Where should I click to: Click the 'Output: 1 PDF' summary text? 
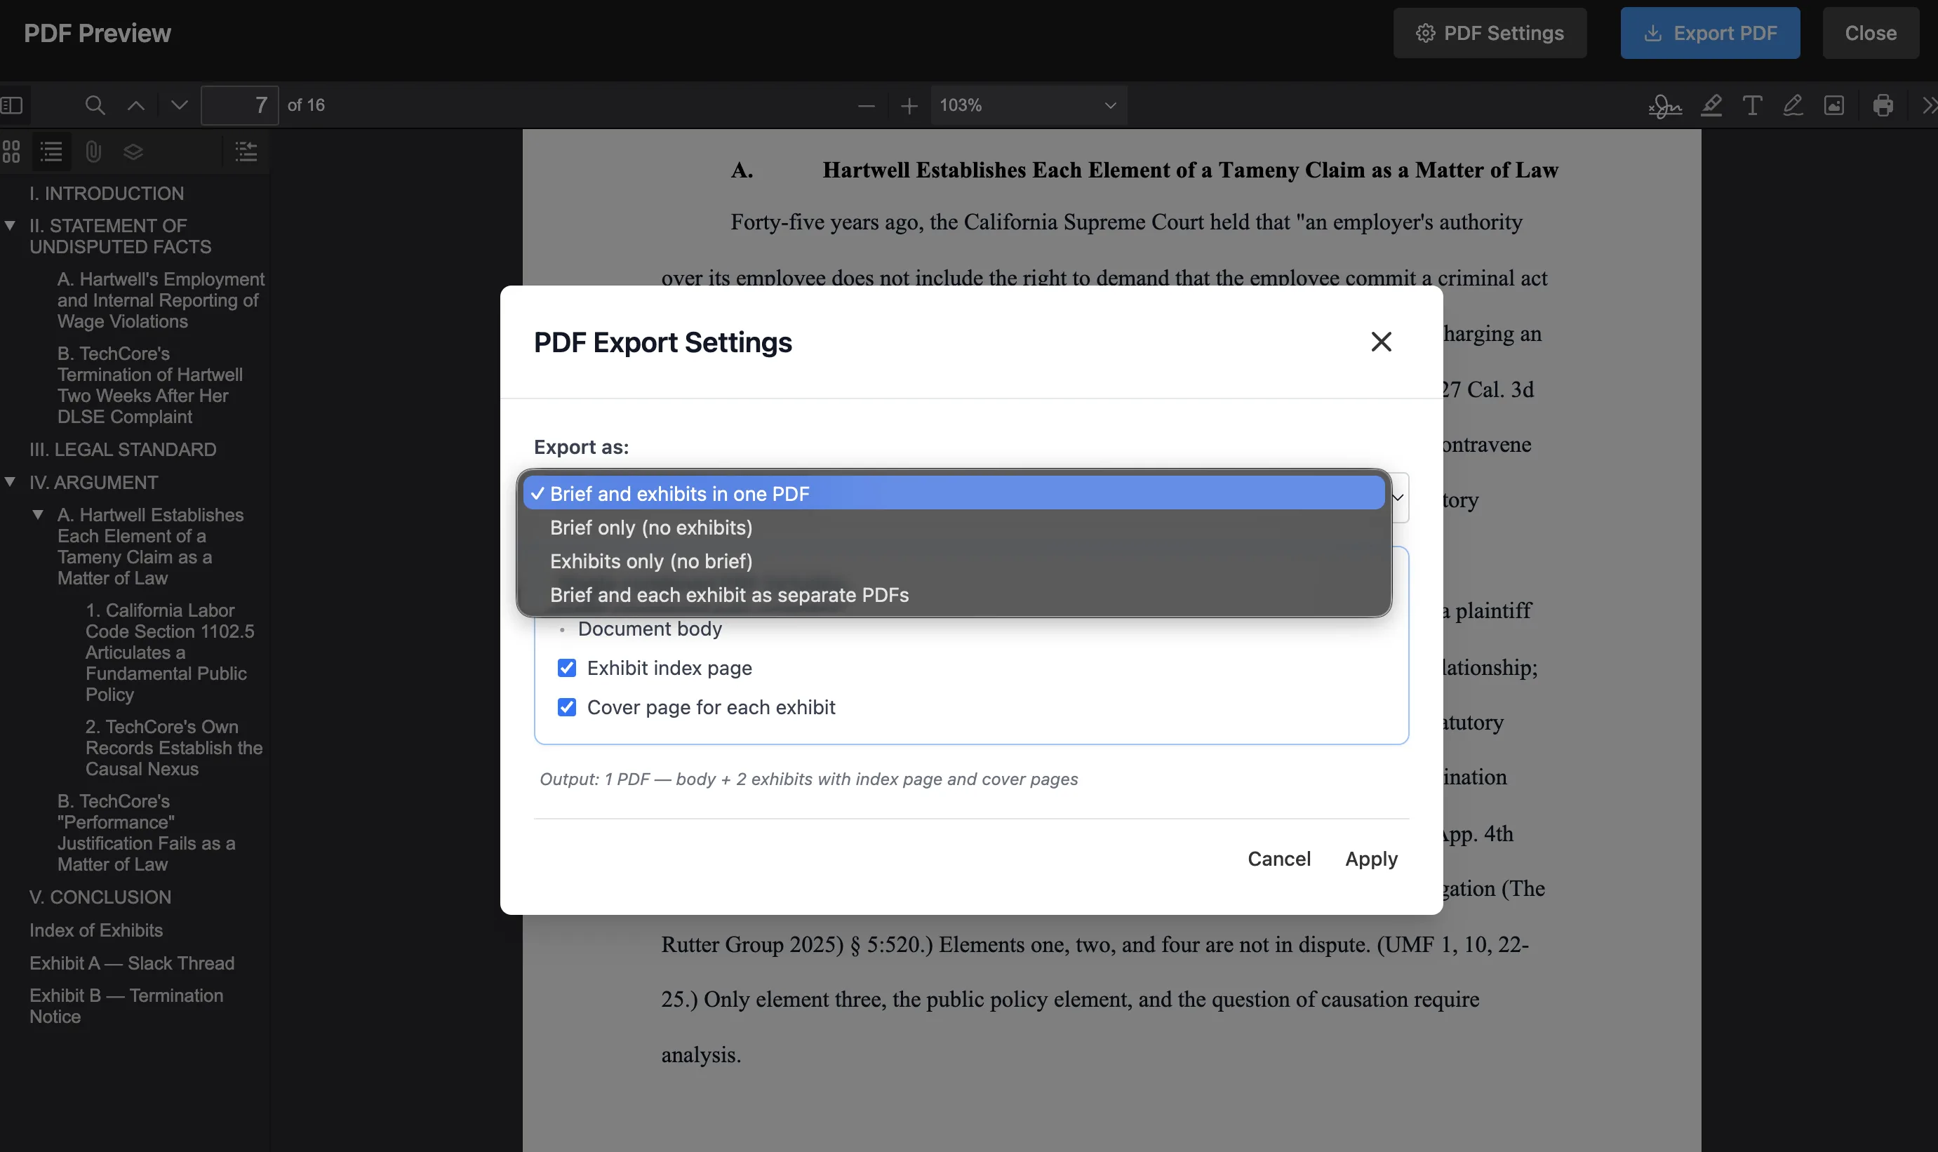(809, 779)
